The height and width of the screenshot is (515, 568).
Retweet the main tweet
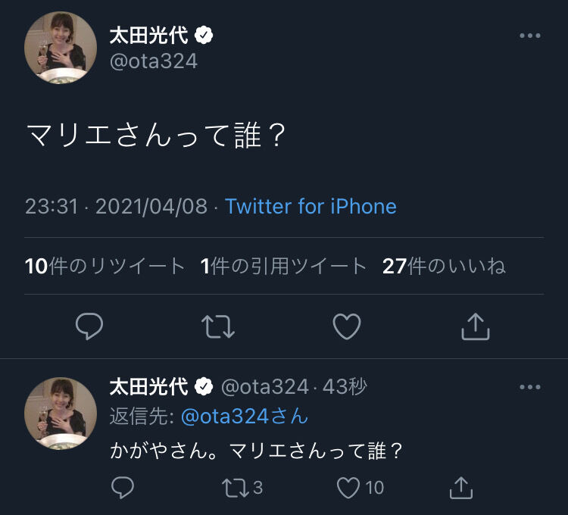[x=218, y=326]
